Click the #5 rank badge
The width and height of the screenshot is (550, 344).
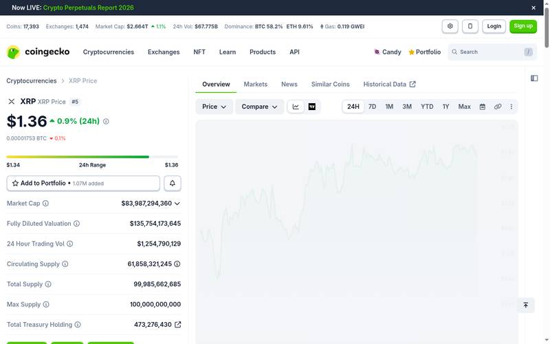coord(75,102)
